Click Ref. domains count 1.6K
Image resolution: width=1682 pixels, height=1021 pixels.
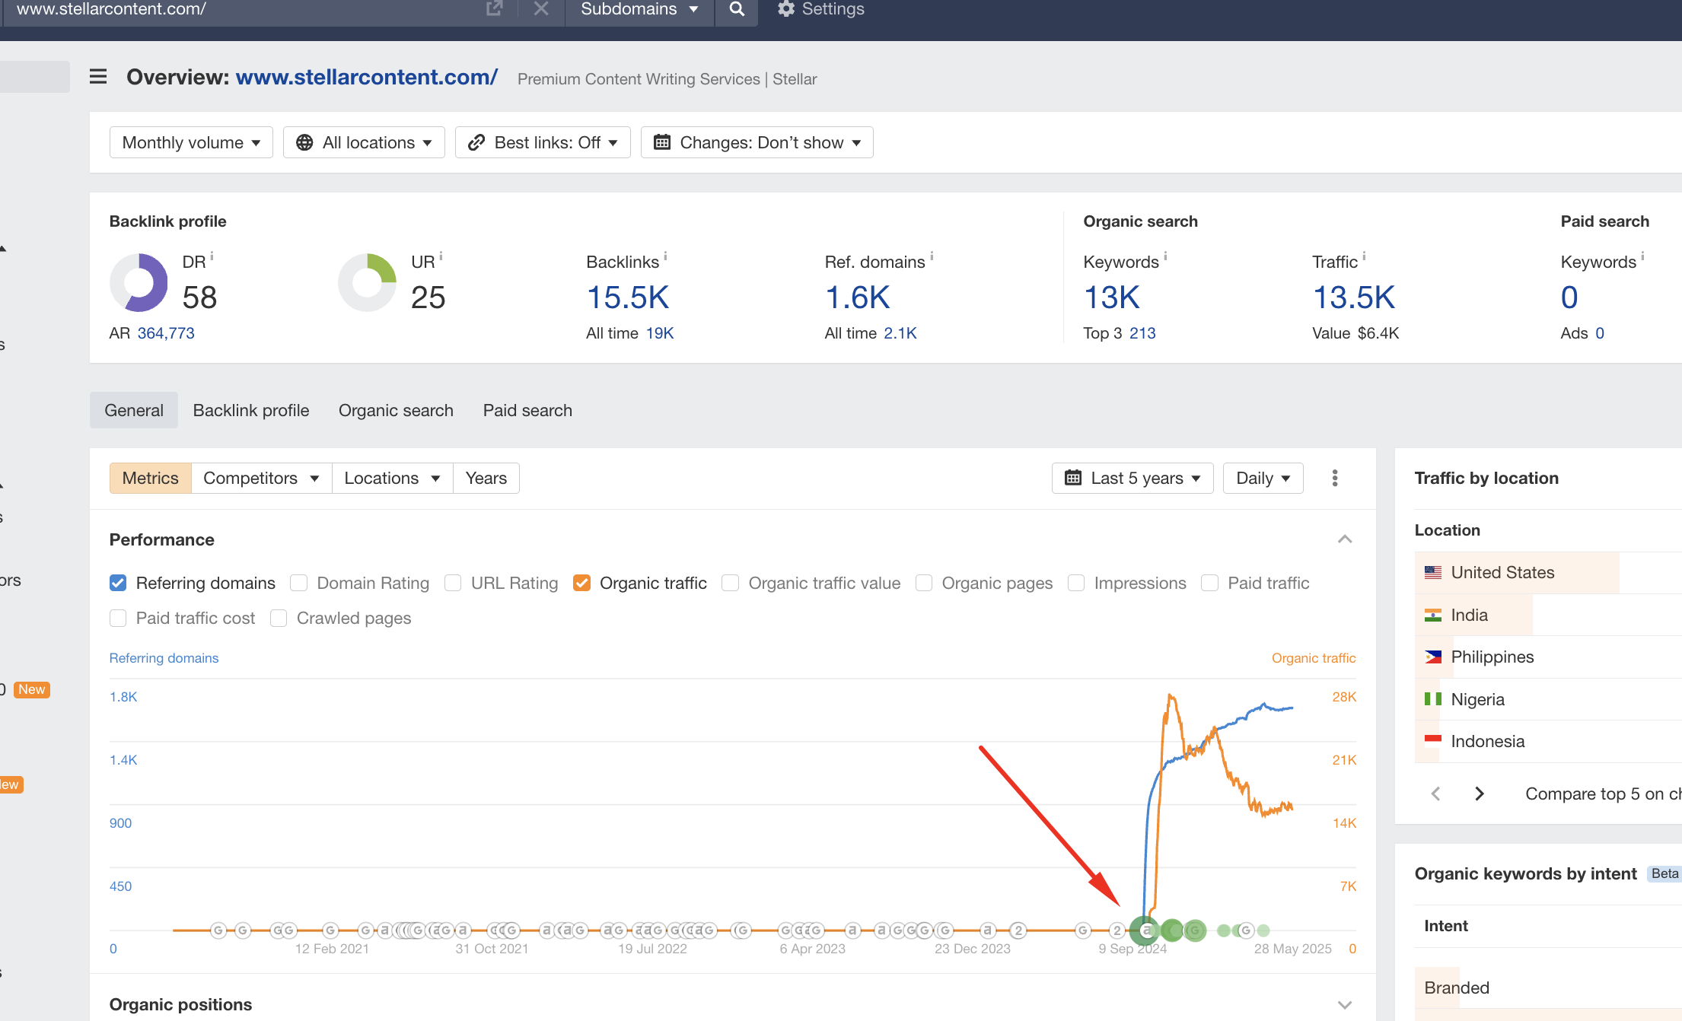(858, 297)
